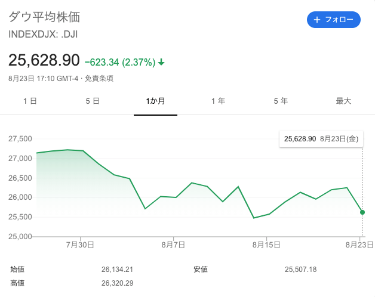Click the 8月15日 date marker on axis
The height and width of the screenshot is (297, 375).
coord(266,245)
